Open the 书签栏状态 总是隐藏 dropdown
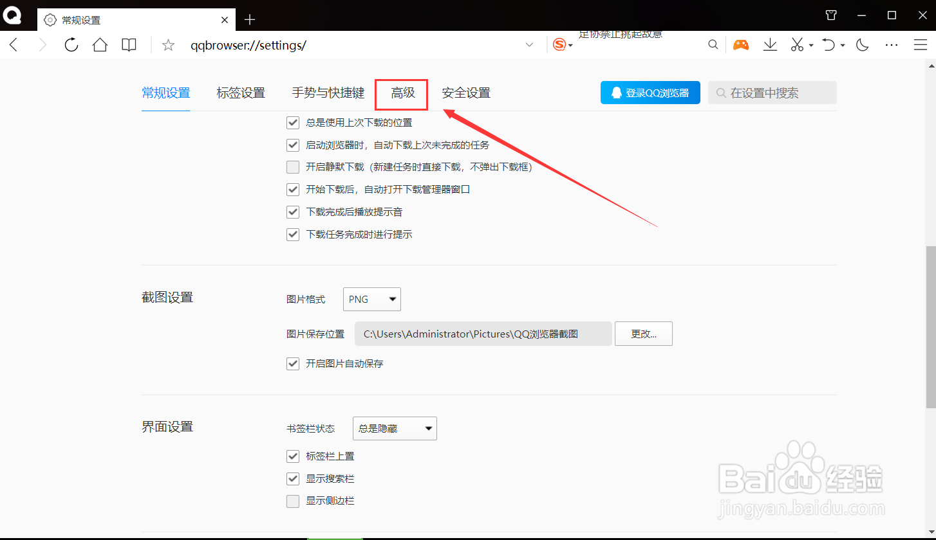The width and height of the screenshot is (936, 540). click(395, 428)
